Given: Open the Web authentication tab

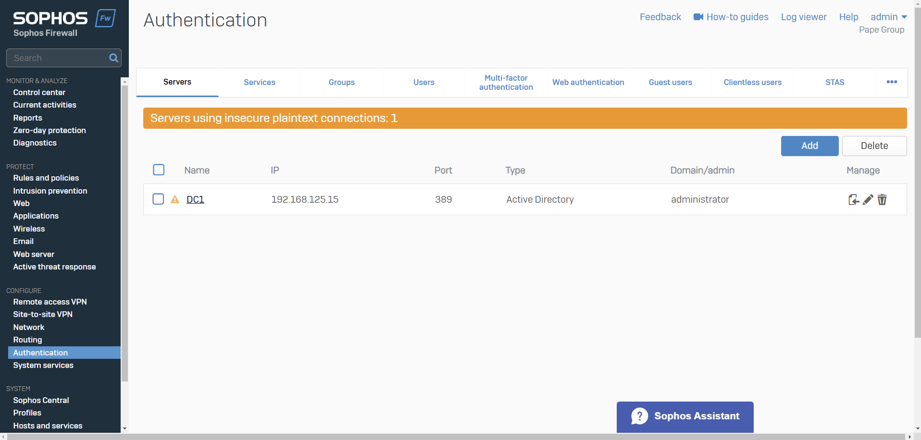Looking at the screenshot, I should [588, 82].
